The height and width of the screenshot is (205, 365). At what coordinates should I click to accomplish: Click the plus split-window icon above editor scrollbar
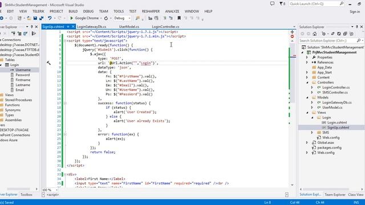coord(292,32)
